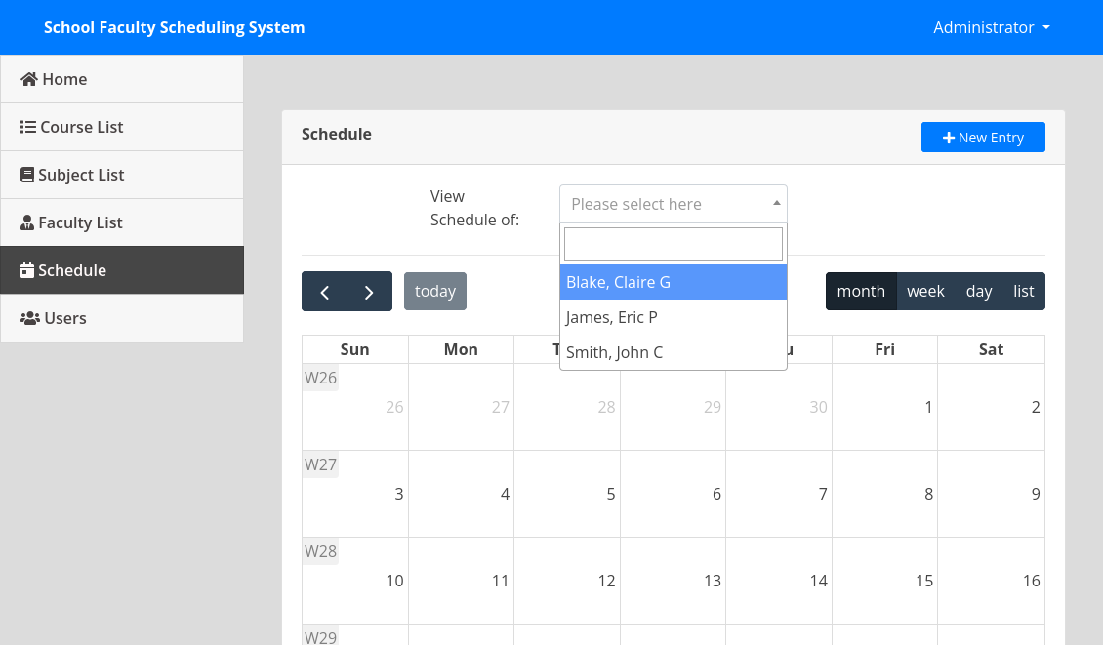
Task: Click the faculty search field in dropdown
Action: click(673, 244)
